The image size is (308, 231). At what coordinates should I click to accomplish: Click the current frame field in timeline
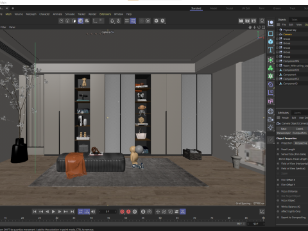point(108,212)
